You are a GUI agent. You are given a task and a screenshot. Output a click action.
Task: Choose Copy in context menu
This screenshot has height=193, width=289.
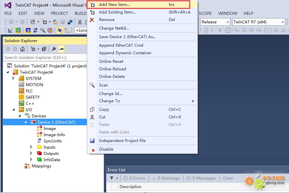[x=142, y=109]
